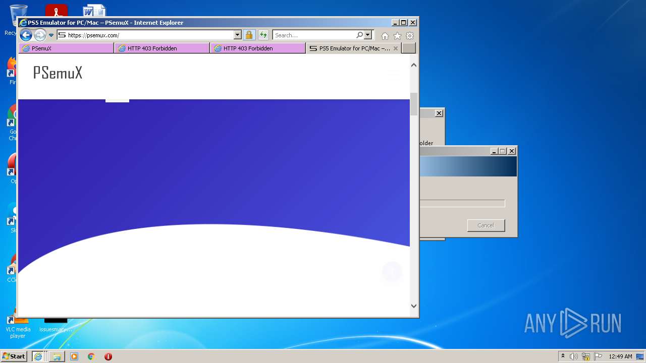Viewport: 646px width, 363px height.
Task: Click the 12:49 AM clock
Action: [x=620, y=356]
